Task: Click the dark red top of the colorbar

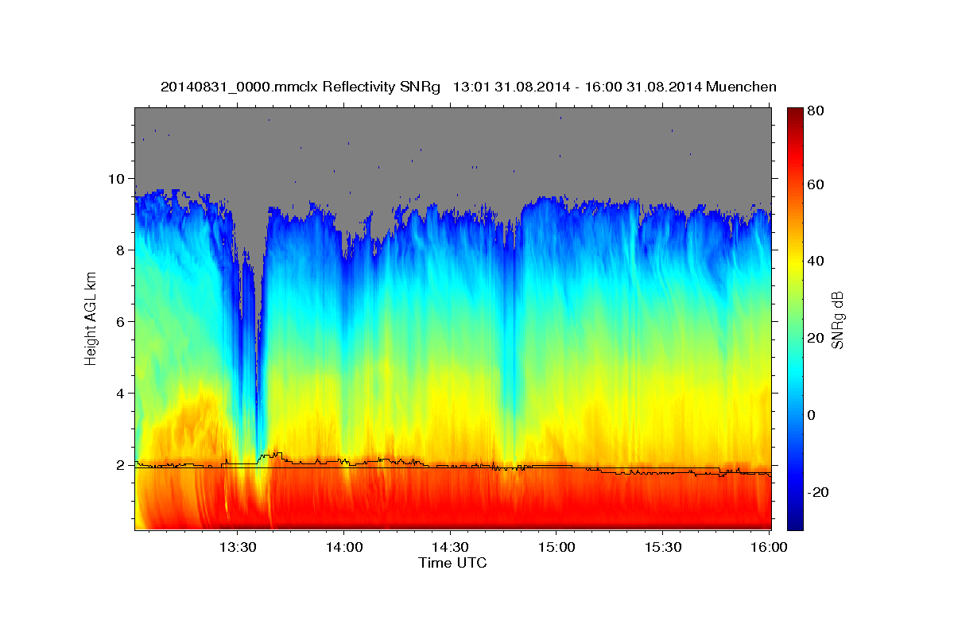Action: point(795,113)
